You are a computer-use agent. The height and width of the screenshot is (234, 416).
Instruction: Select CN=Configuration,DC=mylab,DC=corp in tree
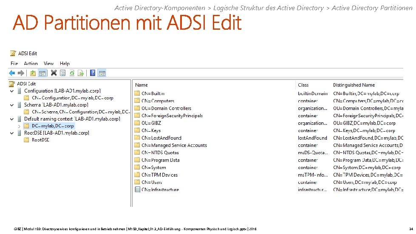pos(72,98)
